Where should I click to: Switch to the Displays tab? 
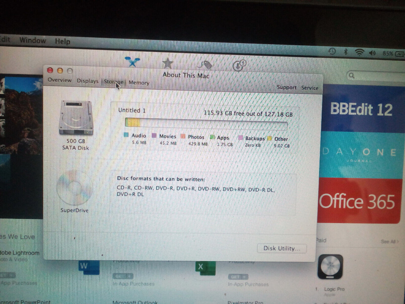[87, 81]
